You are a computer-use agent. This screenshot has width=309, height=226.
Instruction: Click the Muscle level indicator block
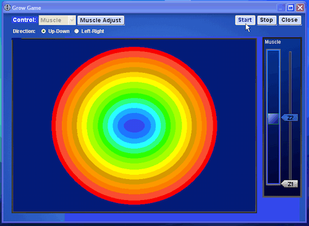[273, 119]
